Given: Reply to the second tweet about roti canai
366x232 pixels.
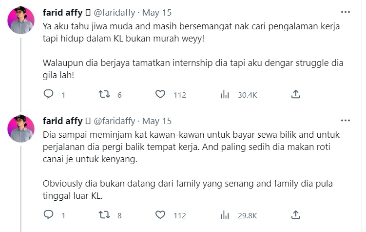Looking at the screenshot, I should [x=48, y=215].
